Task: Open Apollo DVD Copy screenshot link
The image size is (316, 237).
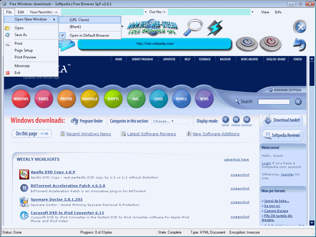Action: point(240,174)
